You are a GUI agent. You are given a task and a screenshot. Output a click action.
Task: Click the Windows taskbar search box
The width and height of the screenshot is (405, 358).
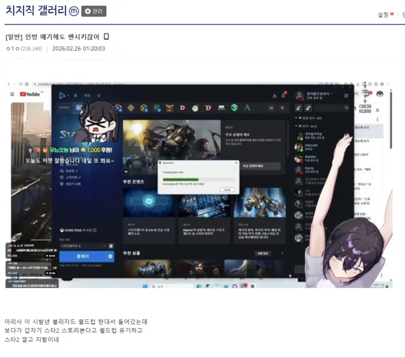[x=172, y=286]
